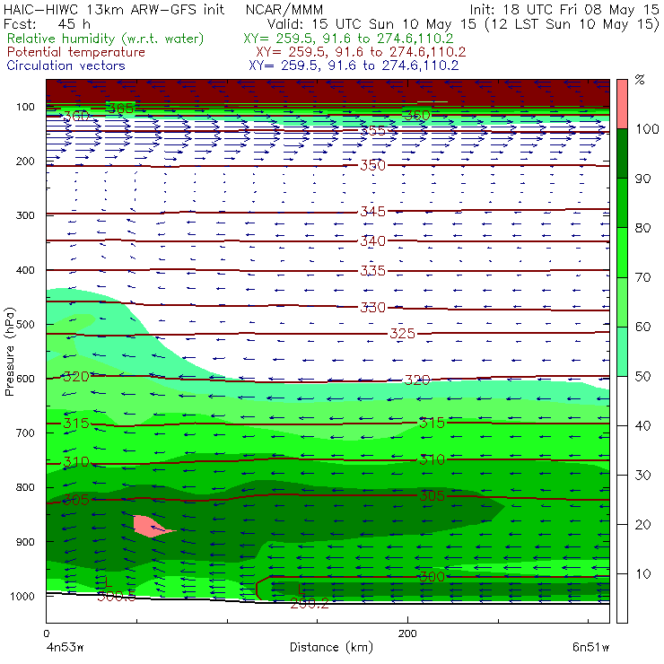664x664 pixels.
Task: Click the pressure axis '1000' tick label
Action: click(22, 596)
